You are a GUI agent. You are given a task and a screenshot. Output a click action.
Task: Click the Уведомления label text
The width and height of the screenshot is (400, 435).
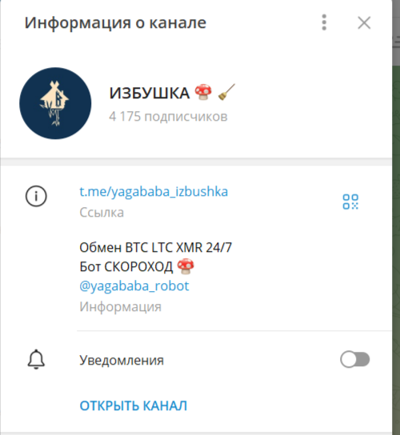[122, 360]
